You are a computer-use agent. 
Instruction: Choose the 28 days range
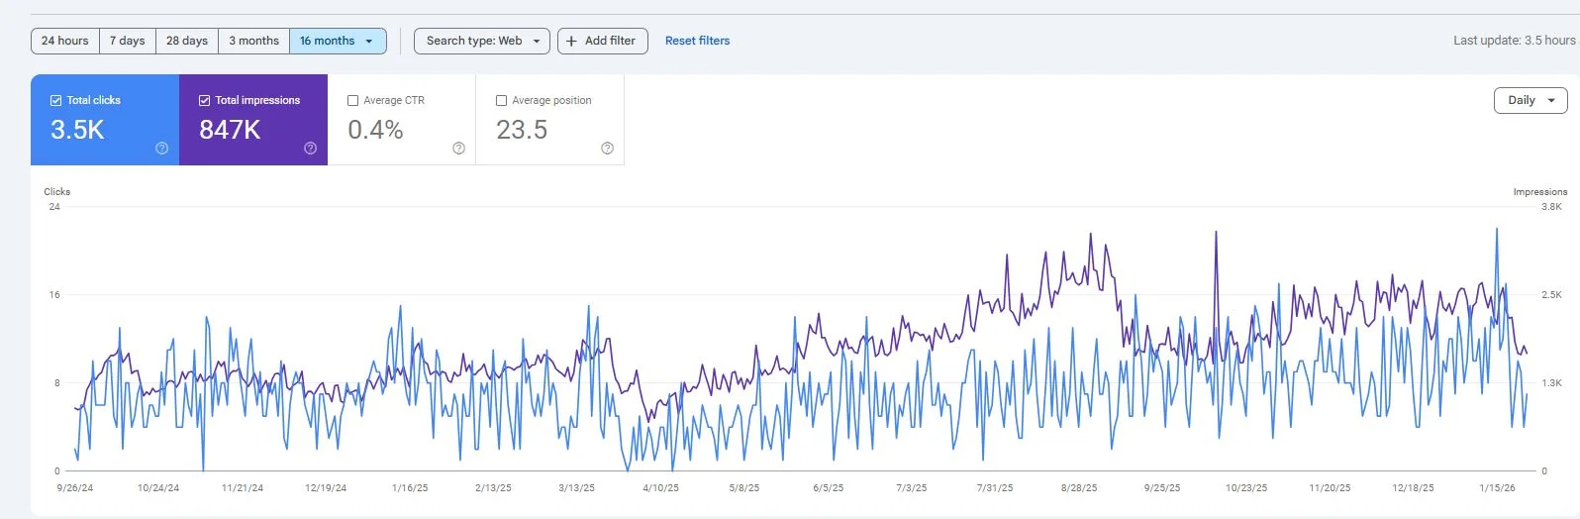pyautogui.click(x=187, y=41)
